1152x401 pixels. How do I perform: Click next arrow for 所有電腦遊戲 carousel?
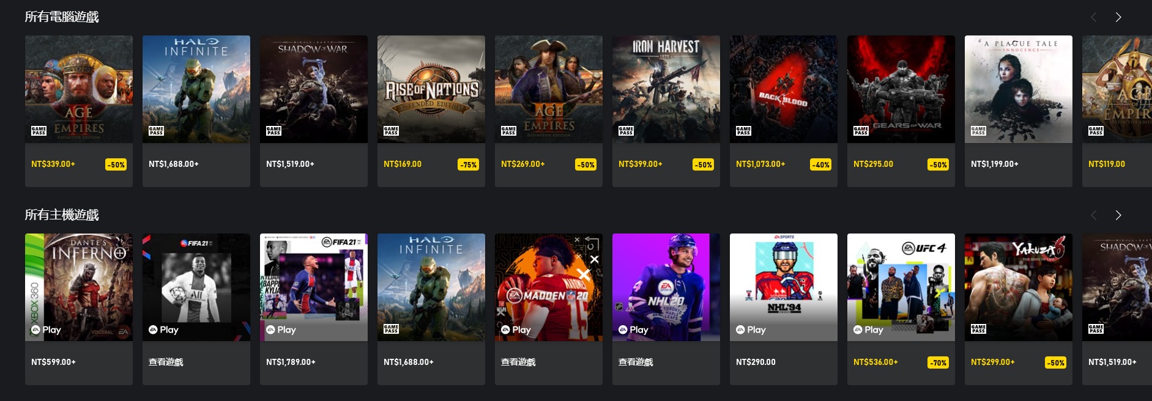click(1118, 17)
